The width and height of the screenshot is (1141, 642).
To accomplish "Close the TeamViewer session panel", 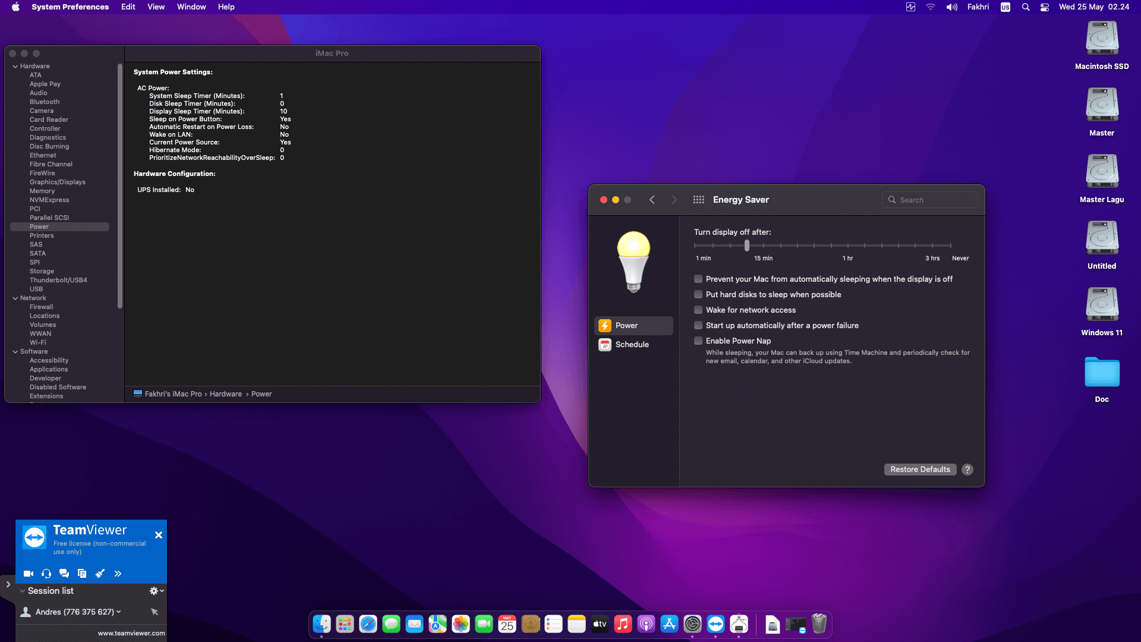I will click(159, 535).
